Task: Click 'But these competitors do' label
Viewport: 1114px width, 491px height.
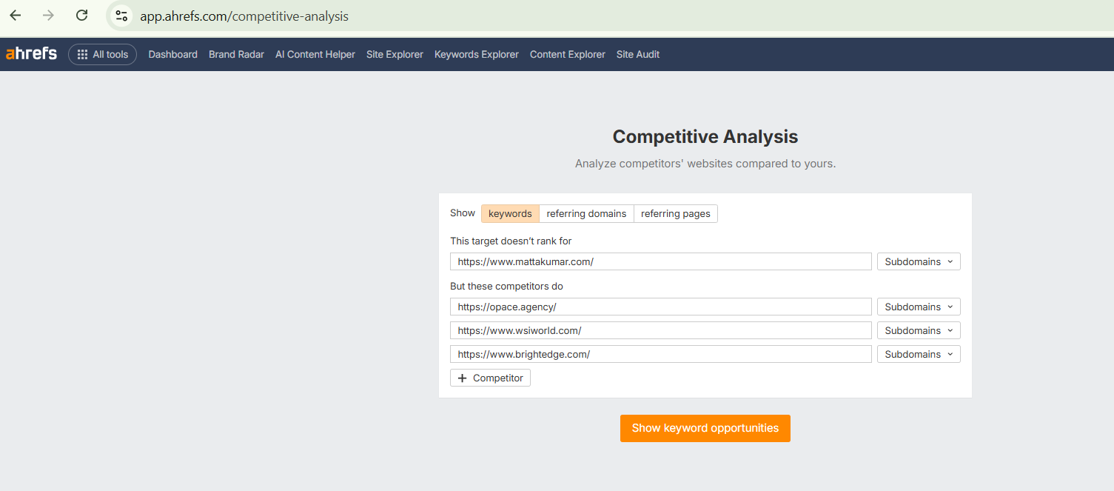Action: click(x=507, y=286)
